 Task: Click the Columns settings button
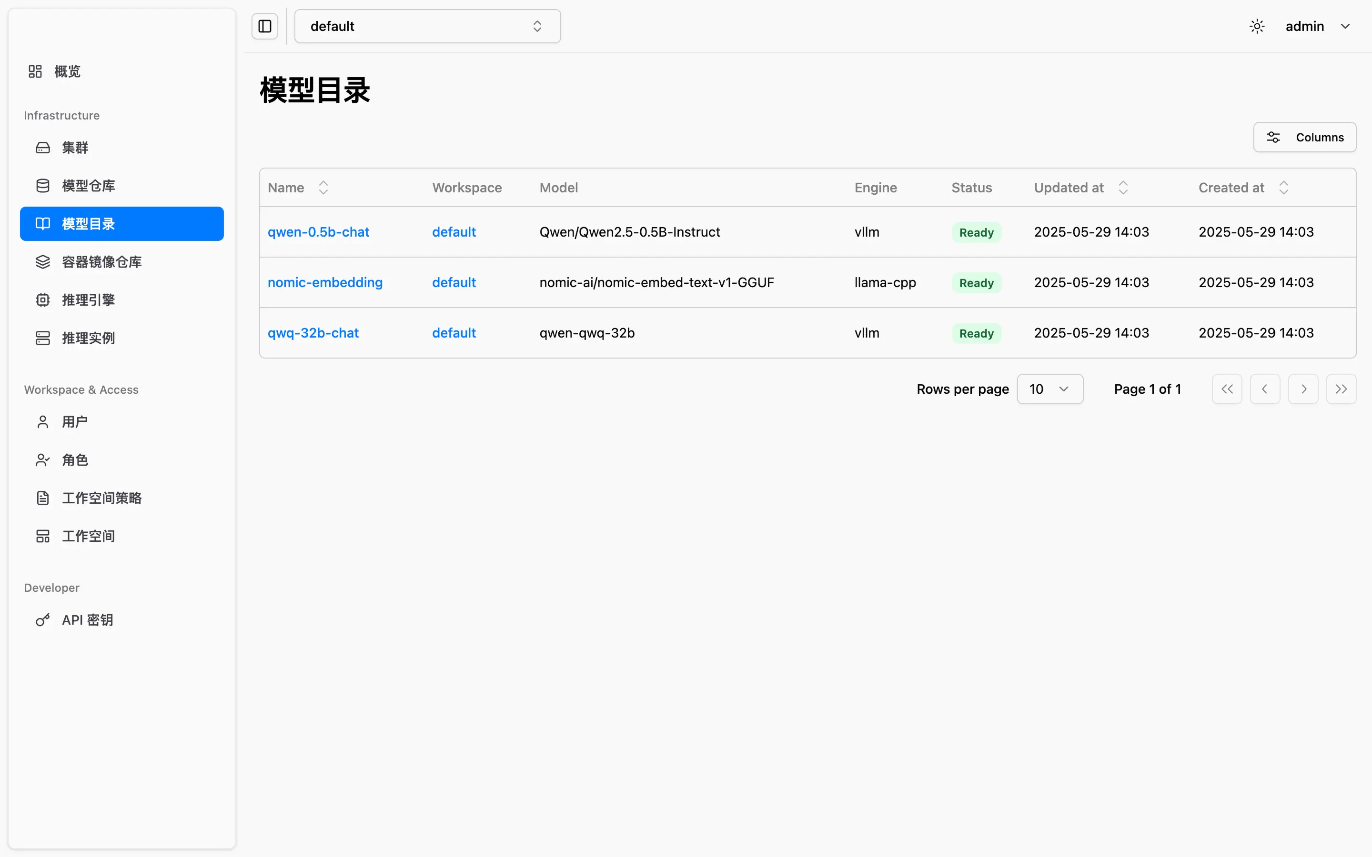pos(1304,137)
